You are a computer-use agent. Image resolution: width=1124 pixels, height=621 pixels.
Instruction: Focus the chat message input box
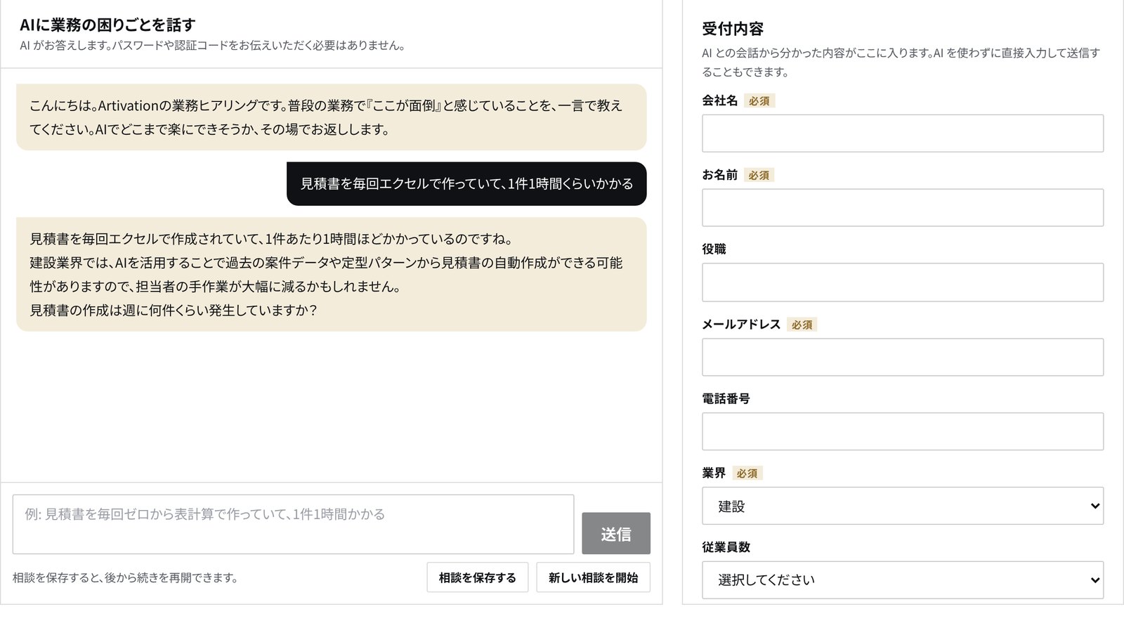[x=293, y=524]
